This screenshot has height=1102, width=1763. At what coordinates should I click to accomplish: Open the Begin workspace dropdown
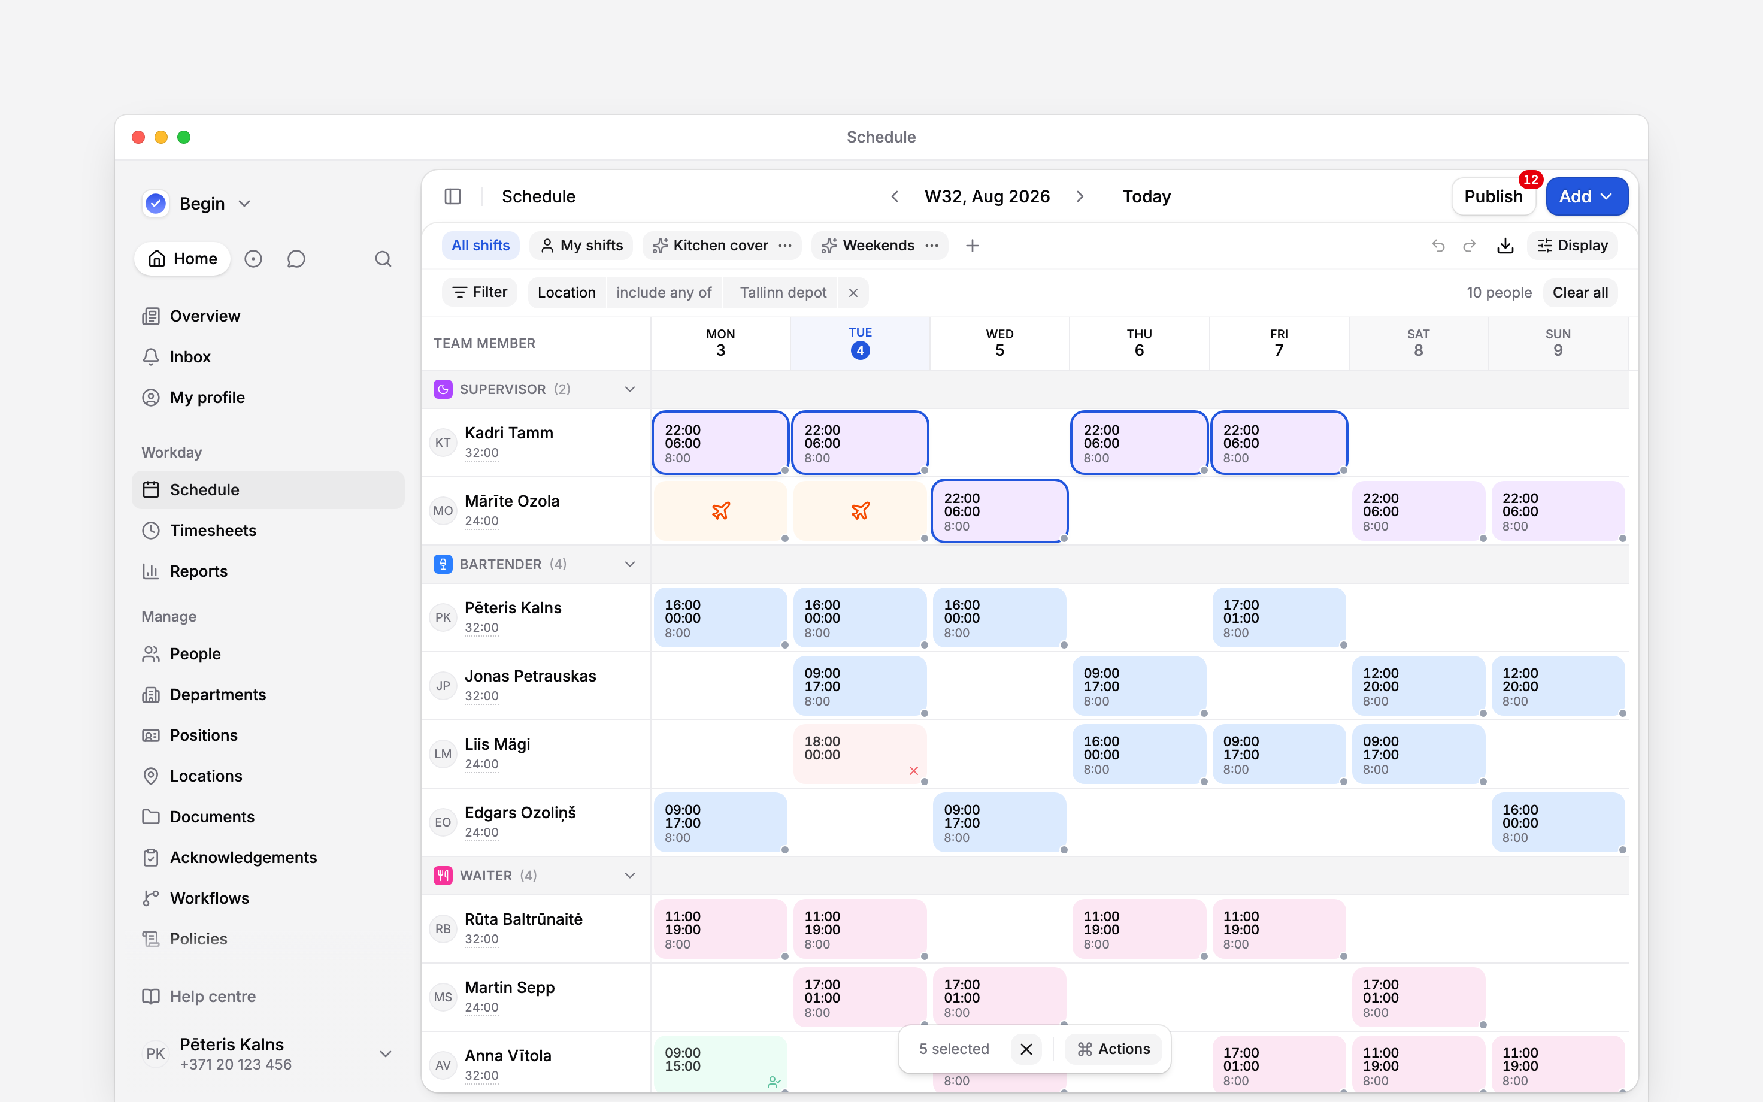click(198, 204)
